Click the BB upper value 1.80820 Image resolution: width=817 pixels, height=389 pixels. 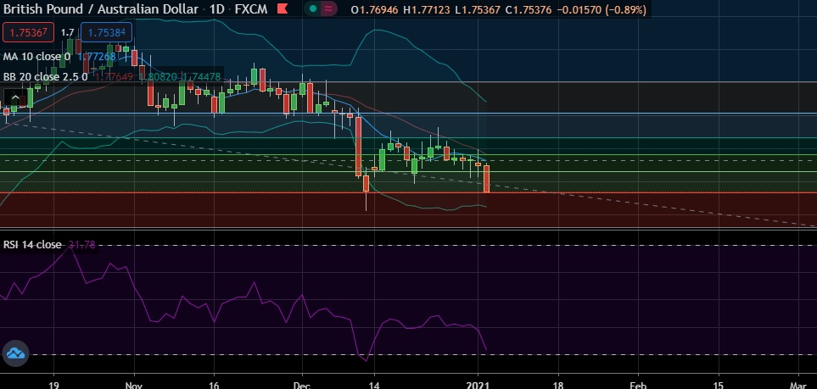[x=158, y=77]
